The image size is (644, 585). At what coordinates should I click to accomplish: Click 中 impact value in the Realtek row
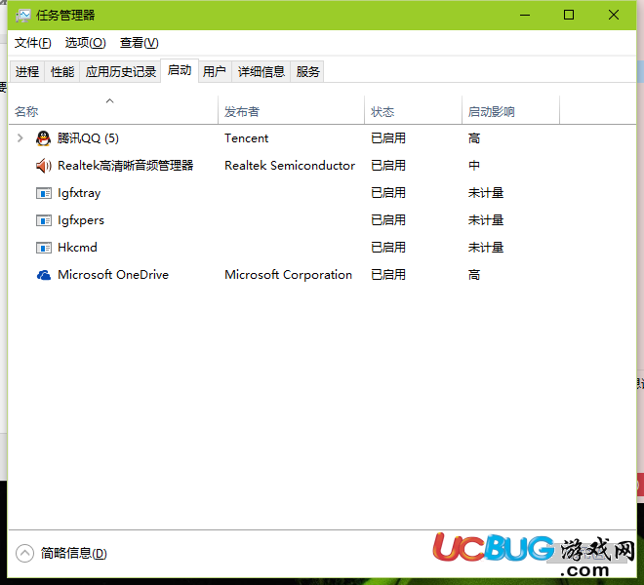(x=474, y=166)
